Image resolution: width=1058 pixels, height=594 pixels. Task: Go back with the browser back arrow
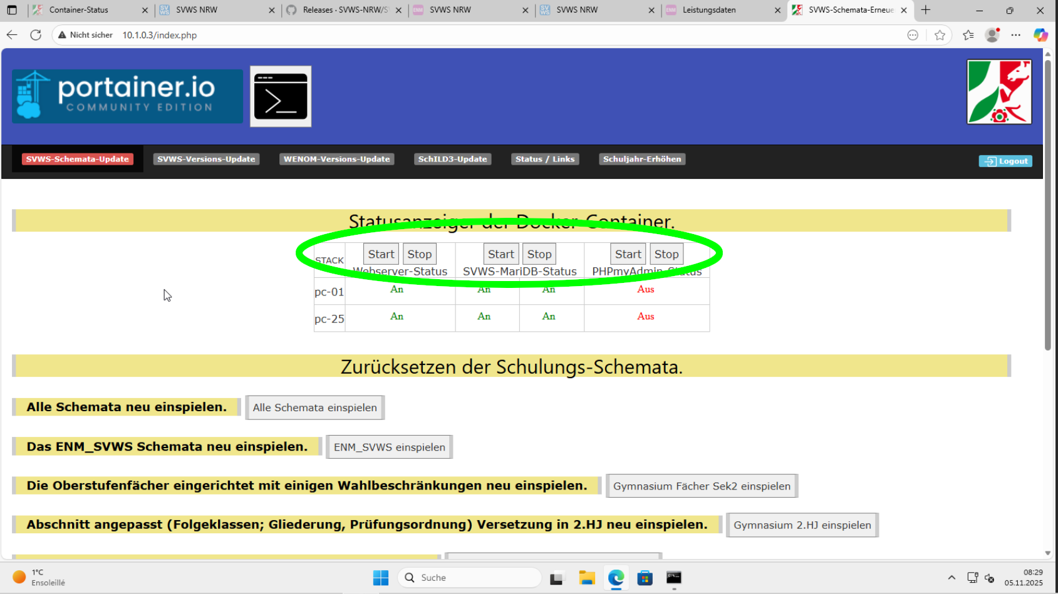coord(12,35)
